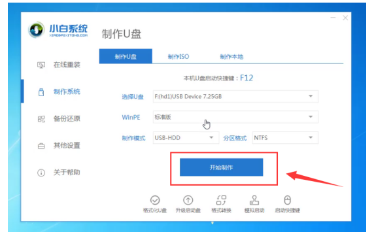Switch to the 制作本地 tab

coord(231,57)
